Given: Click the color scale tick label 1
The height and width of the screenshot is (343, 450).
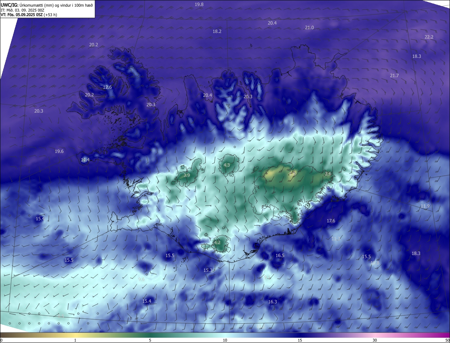Looking at the screenshot, I should 75,340.
